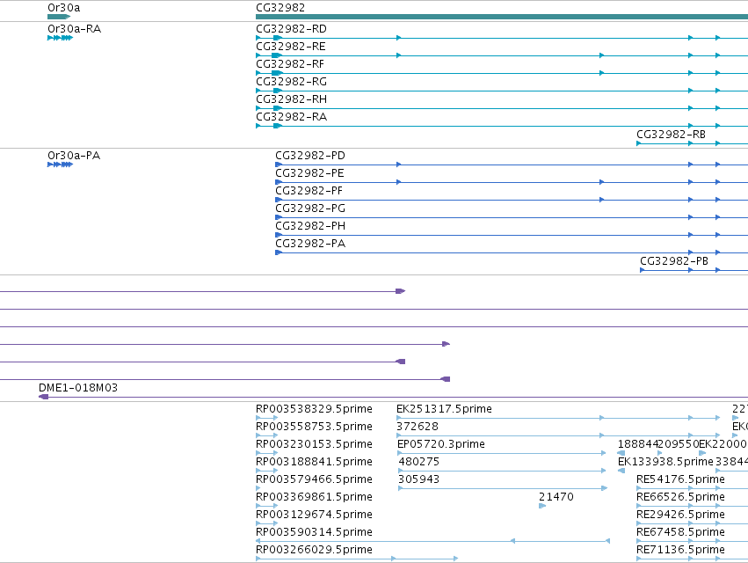Select protein CG32982-PD
This screenshot has height=563, width=748.
tap(310, 156)
